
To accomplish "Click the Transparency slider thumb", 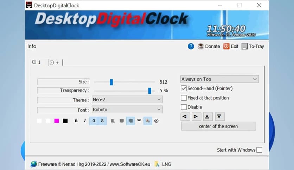I will click(x=149, y=91).
